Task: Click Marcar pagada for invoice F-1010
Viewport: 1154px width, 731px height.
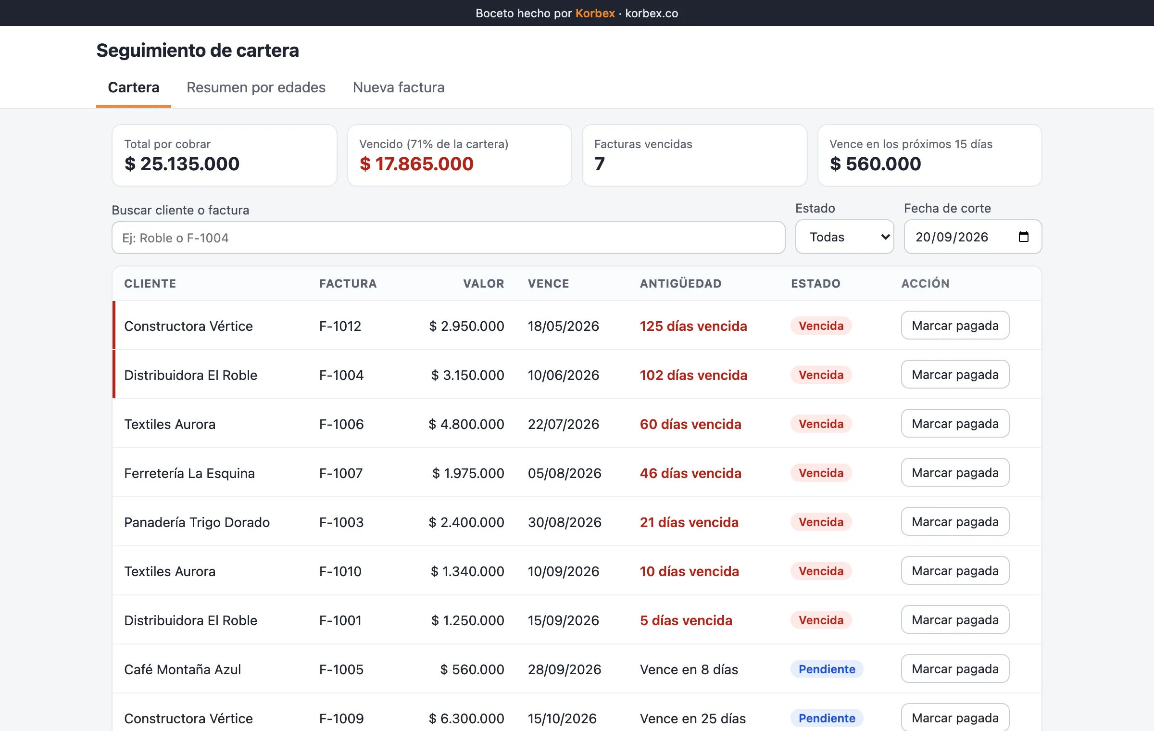Action: coord(955,570)
